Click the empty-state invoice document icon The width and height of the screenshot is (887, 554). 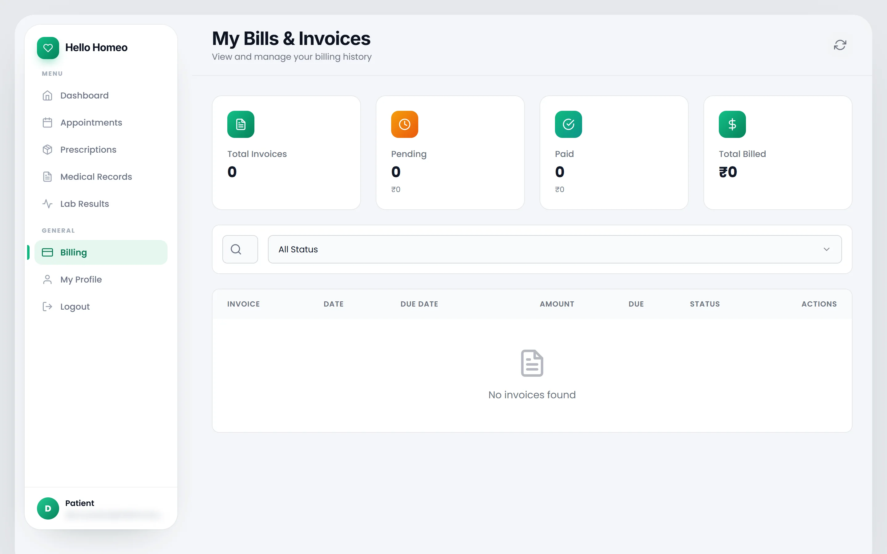[x=532, y=363]
